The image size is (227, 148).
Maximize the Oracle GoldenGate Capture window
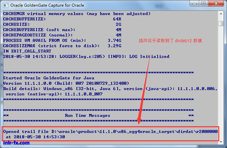point(204,4)
